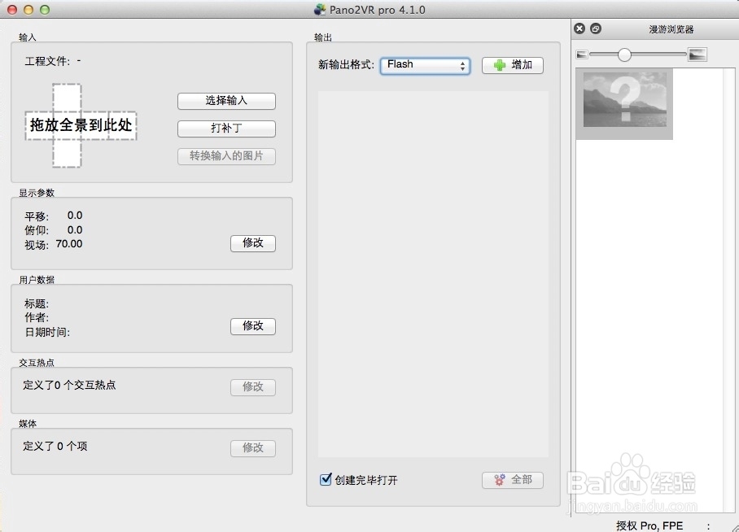Viewport: 739px width, 532px height.
Task: Click the 全部 output button
Action: [x=513, y=480]
